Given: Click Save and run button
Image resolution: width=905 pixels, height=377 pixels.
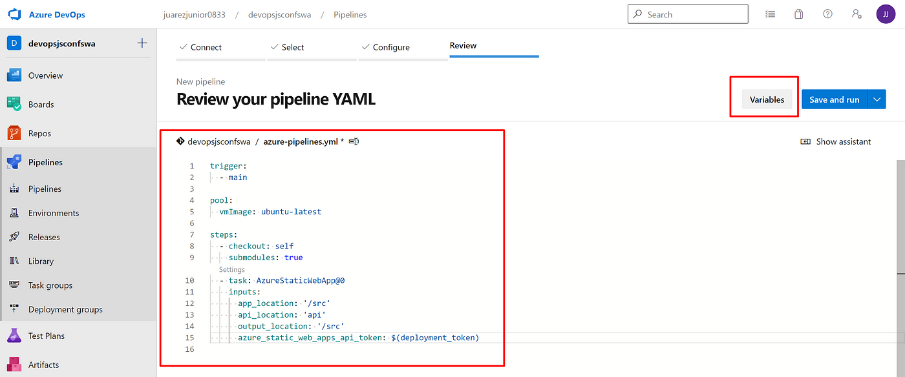Looking at the screenshot, I should click(834, 99).
